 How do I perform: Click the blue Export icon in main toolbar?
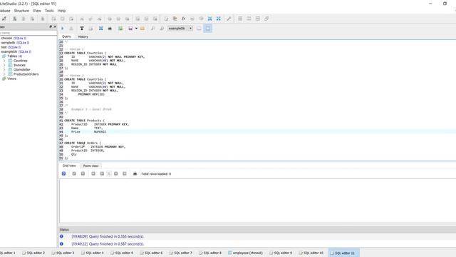219,19
